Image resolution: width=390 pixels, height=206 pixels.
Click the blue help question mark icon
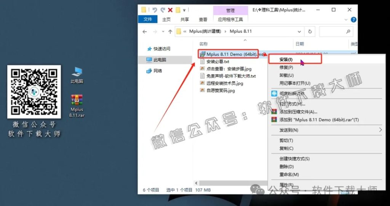(x=353, y=20)
